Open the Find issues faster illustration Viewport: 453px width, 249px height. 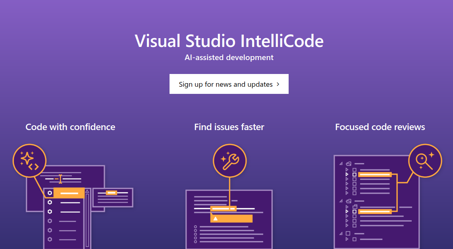pyautogui.click(x=229, y=196)
